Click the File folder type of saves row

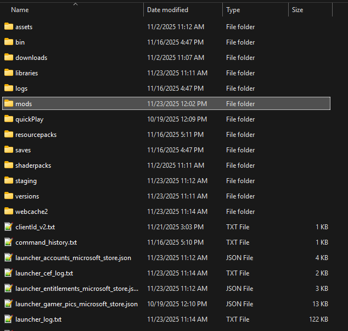[240, 150]
